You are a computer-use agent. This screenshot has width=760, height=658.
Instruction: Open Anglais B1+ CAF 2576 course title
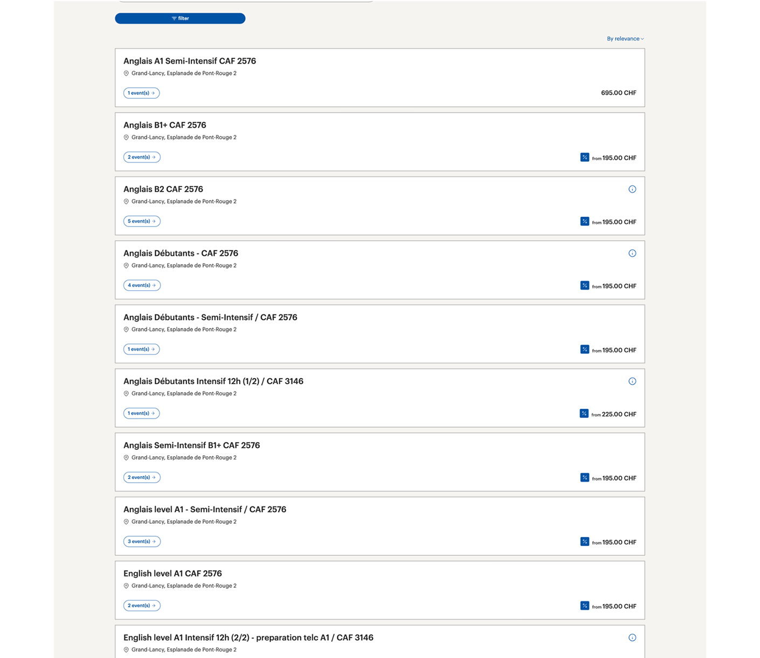pyautogui.click(x=164, y=125)
